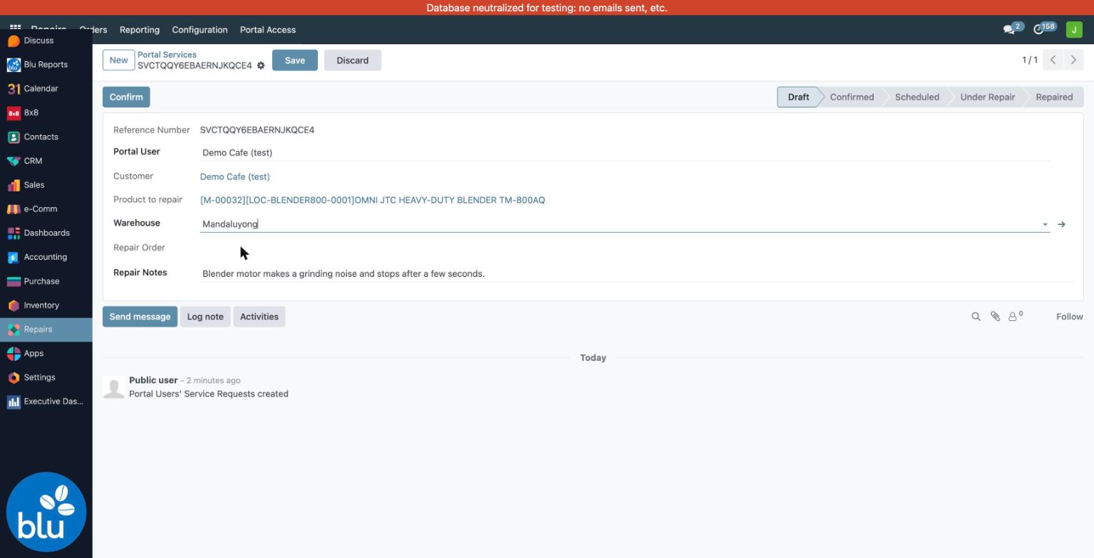This screenshot has width=1094, height=558.
Task: Open the Calendar app
Action: [x=46, y=89]
